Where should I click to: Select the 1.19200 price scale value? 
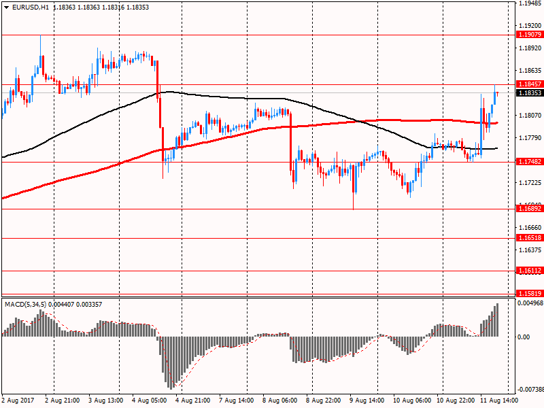tap(530, 26)
